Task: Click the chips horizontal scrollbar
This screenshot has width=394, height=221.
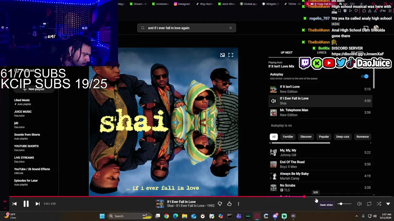Action: [301, 143]
